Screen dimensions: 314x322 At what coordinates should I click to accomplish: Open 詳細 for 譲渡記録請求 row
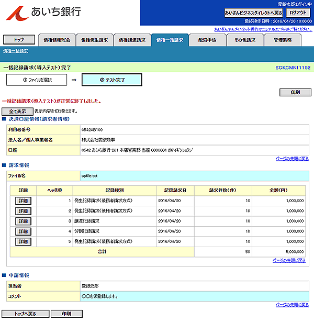pyautogui.click(x=23, y=221)
